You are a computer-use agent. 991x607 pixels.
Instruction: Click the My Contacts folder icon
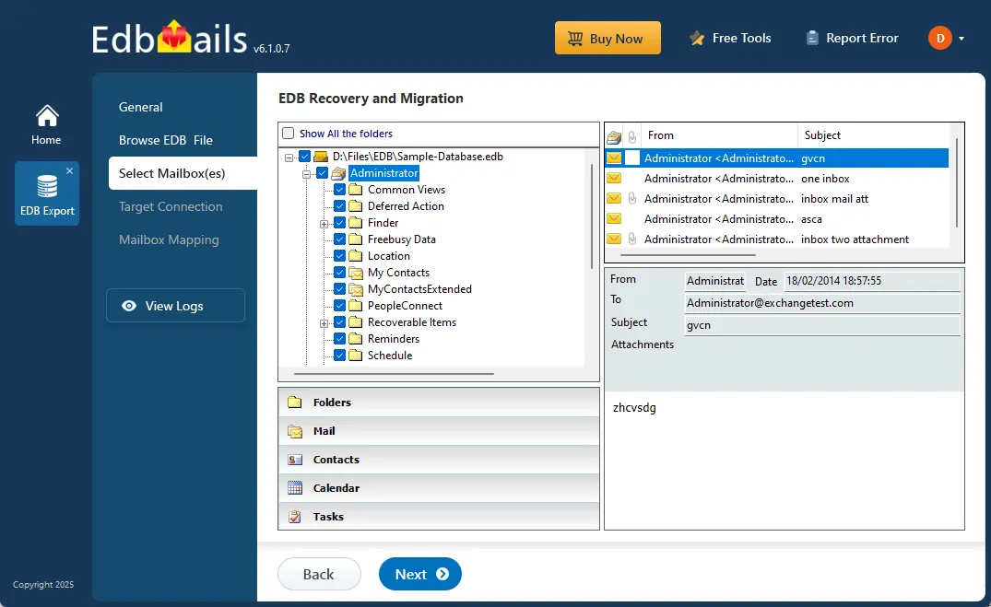tap(357, 273)
